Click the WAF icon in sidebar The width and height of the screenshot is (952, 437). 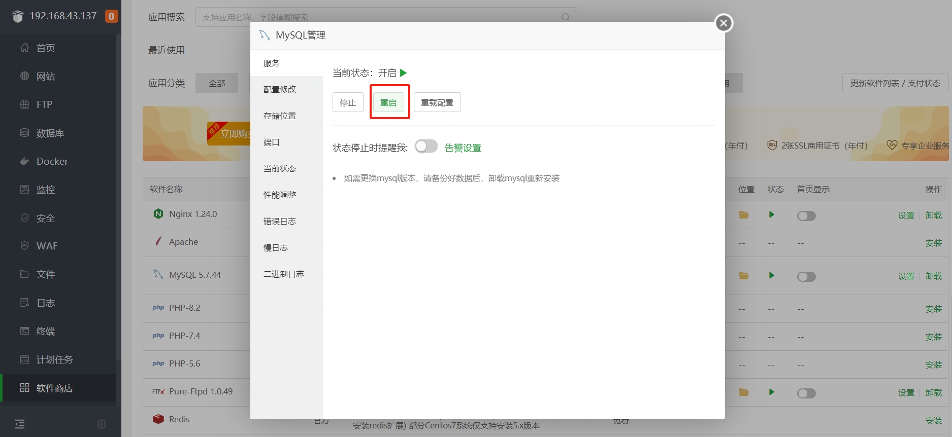[24, 246]
